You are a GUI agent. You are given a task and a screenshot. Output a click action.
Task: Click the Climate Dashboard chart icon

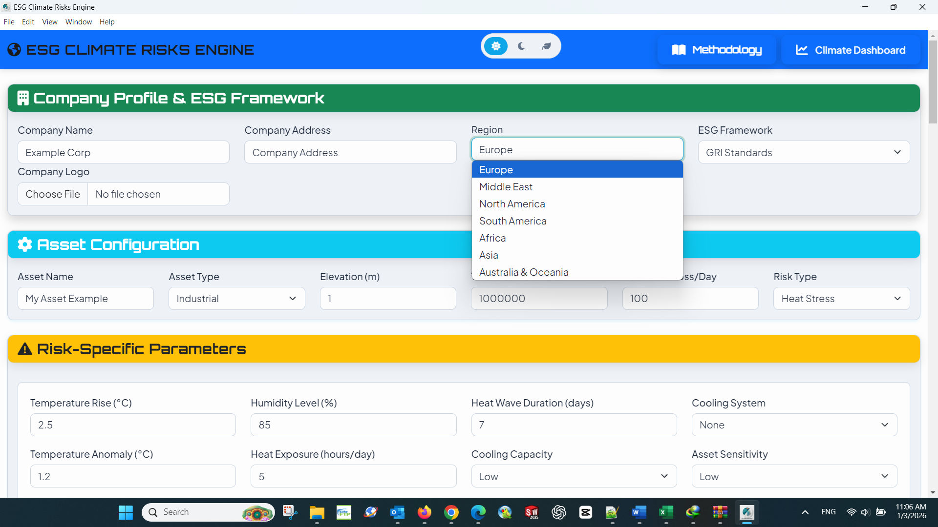coord(801,50)
